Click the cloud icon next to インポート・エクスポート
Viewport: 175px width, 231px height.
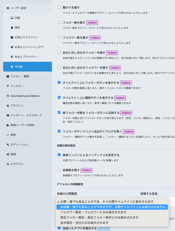pyautogui.click(x=8, y=115)
